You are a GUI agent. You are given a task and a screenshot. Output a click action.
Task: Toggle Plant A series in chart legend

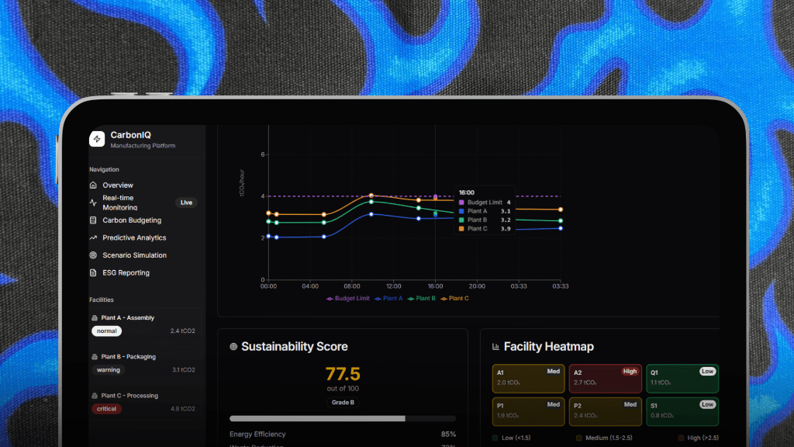388,298
